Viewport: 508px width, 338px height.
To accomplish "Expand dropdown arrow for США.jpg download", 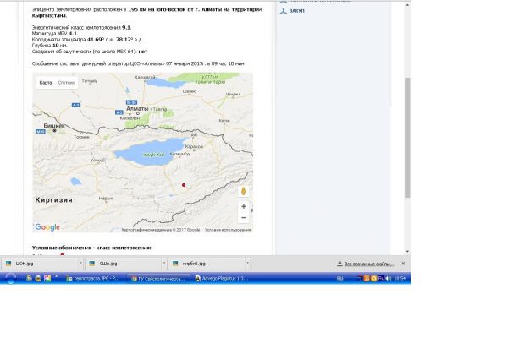I will click(x=164, y=263).
